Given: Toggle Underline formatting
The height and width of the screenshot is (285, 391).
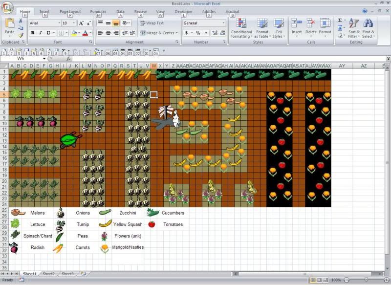Looking at the screenshot, I should pos(48,33).
